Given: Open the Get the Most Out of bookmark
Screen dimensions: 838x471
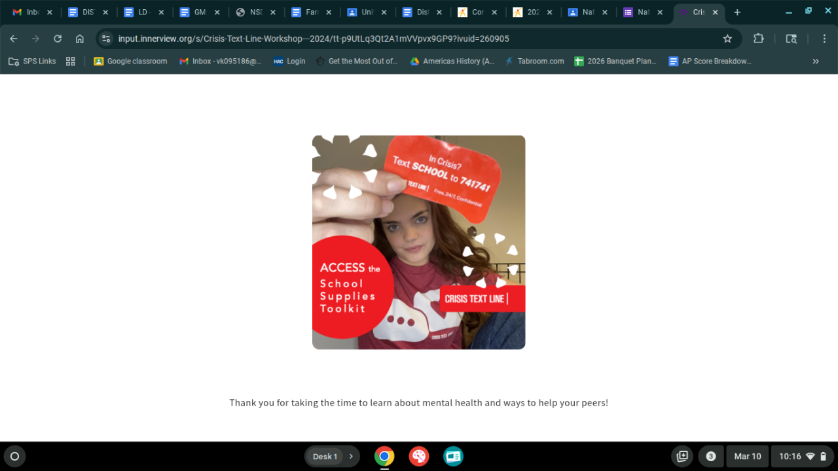Looking at the screenshot, I should tap(357, 61).
